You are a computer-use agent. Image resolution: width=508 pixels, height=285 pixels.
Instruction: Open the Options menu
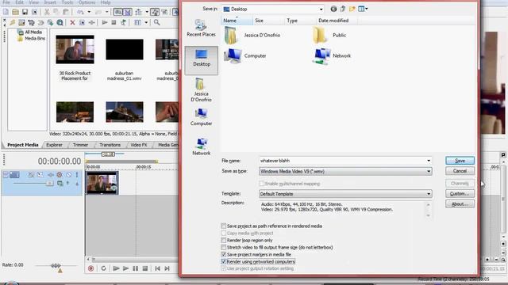click(x=87, y=2)
